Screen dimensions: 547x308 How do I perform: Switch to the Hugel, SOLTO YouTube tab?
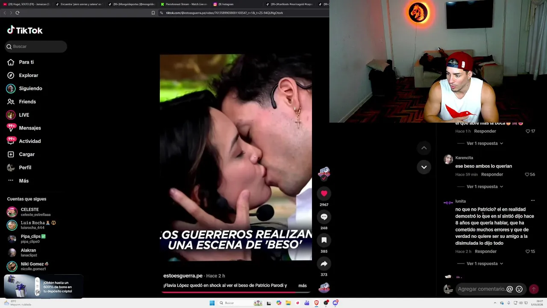[x=26, y=4]
